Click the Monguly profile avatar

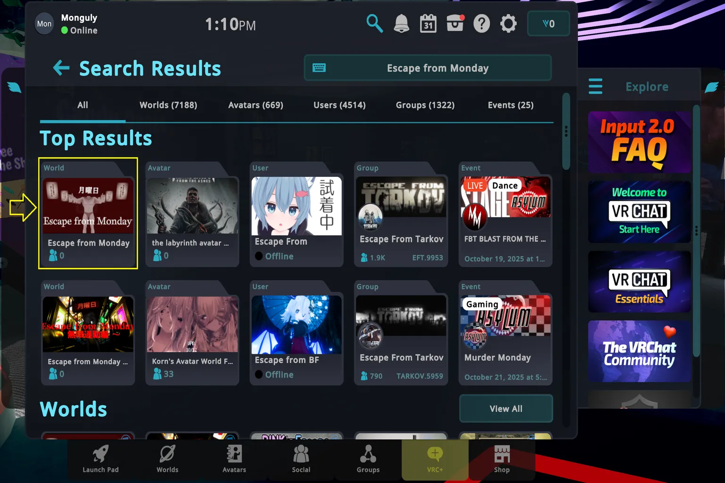tap(44, 24)
